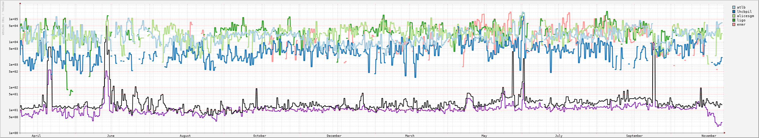The height and width of the screenshot is (138, 759).
Task: Click the alicesgm light green legend swatch
Action: [x=734, y=16]
